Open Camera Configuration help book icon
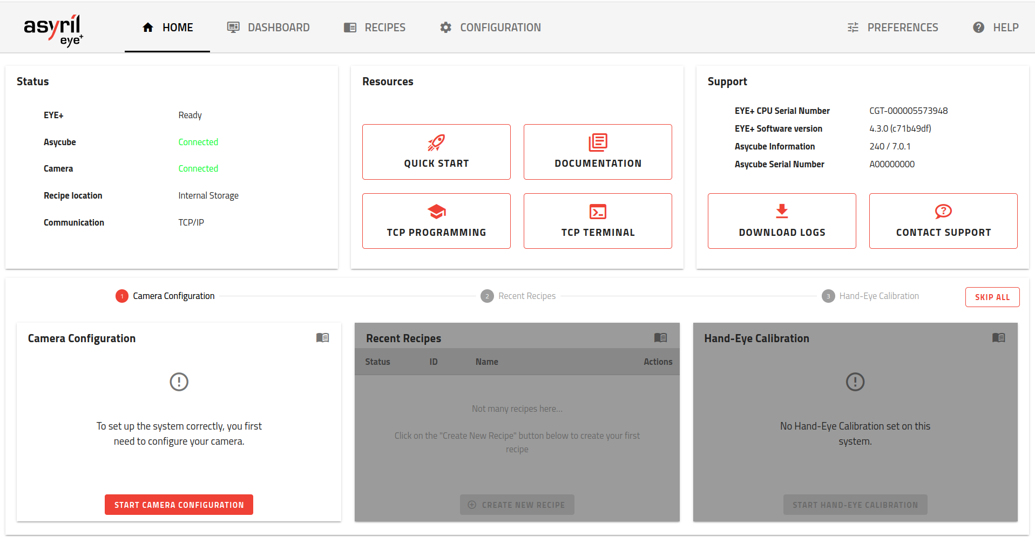 [322, 338]
